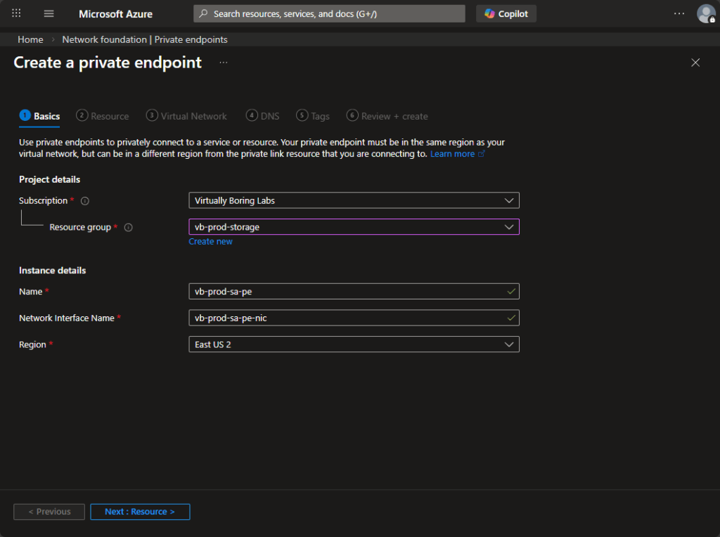The height and width of the screenshot is (537, 720).
Task: Open the portal hamburger menu
Action: pos(49,13)
